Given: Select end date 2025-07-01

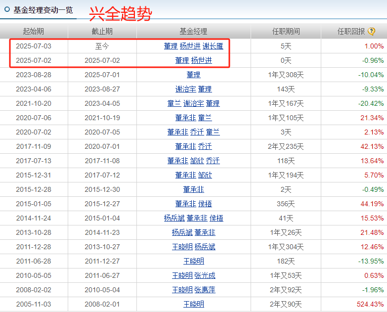Looking at the screenshot, I should pos(102,75).
